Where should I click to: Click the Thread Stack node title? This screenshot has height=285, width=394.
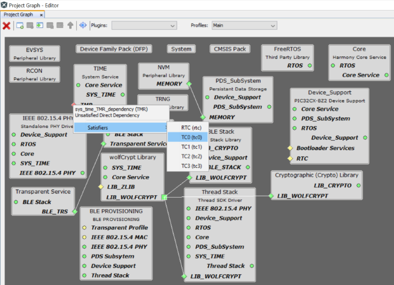[220, 192]
